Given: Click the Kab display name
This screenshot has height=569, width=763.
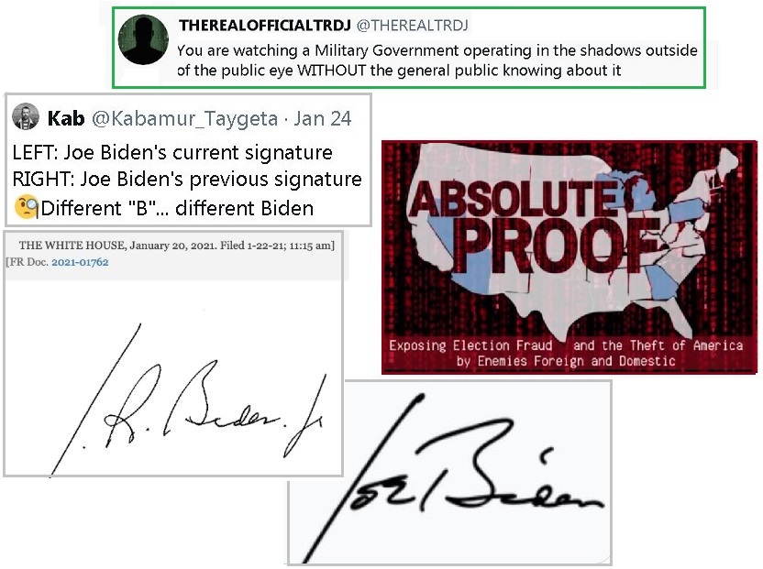Looking at the screenshot, I should point(66,118).
